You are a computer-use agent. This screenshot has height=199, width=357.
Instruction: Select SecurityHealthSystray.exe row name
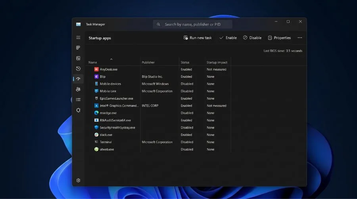point(117,127)
